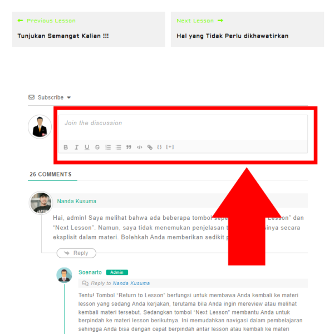Expand the Subscribe dropdown
The image size is (334, 334).
pyautogui.click(x=69, y=97)
